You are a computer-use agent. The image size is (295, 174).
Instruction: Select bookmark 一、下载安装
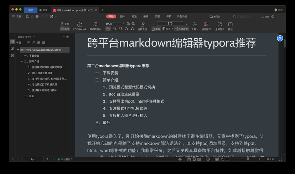point(32,56)
